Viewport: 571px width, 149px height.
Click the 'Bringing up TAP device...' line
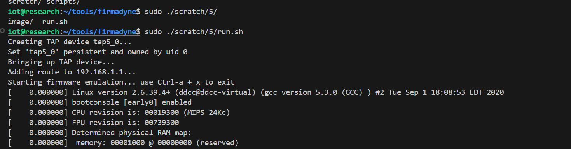[61, 62]
